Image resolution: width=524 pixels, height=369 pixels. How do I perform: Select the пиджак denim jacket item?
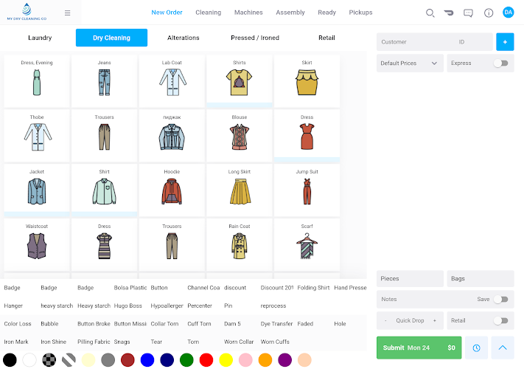(172, 136)
